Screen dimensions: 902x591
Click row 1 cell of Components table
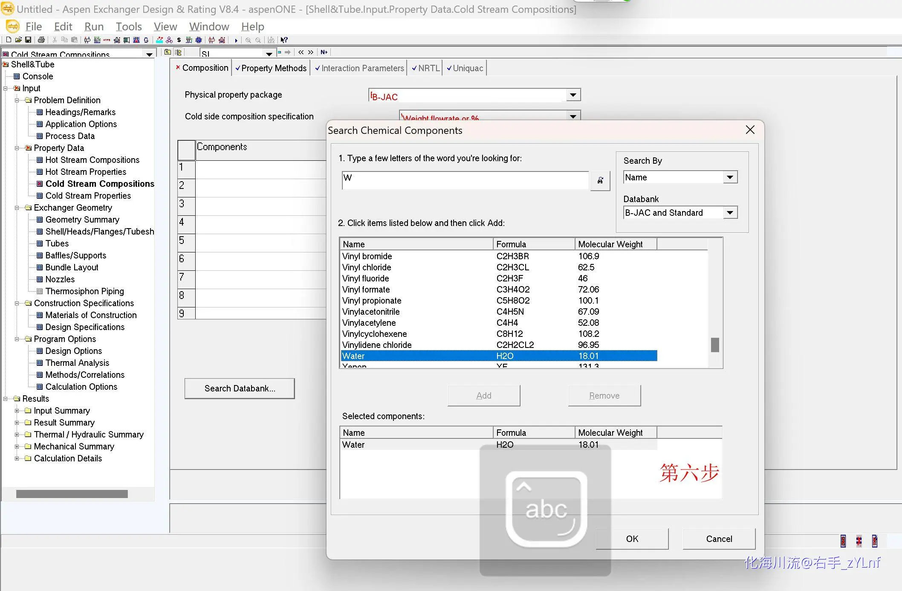click(x=261, y=169)
